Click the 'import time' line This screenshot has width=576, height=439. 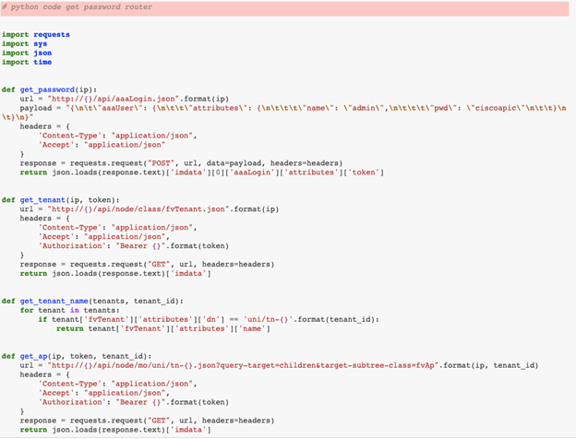point(27,62)
